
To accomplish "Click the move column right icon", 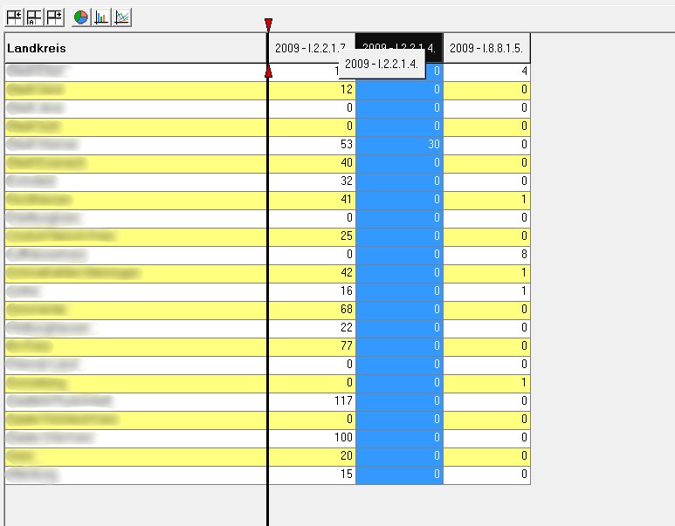I will (x=54, y=17).
